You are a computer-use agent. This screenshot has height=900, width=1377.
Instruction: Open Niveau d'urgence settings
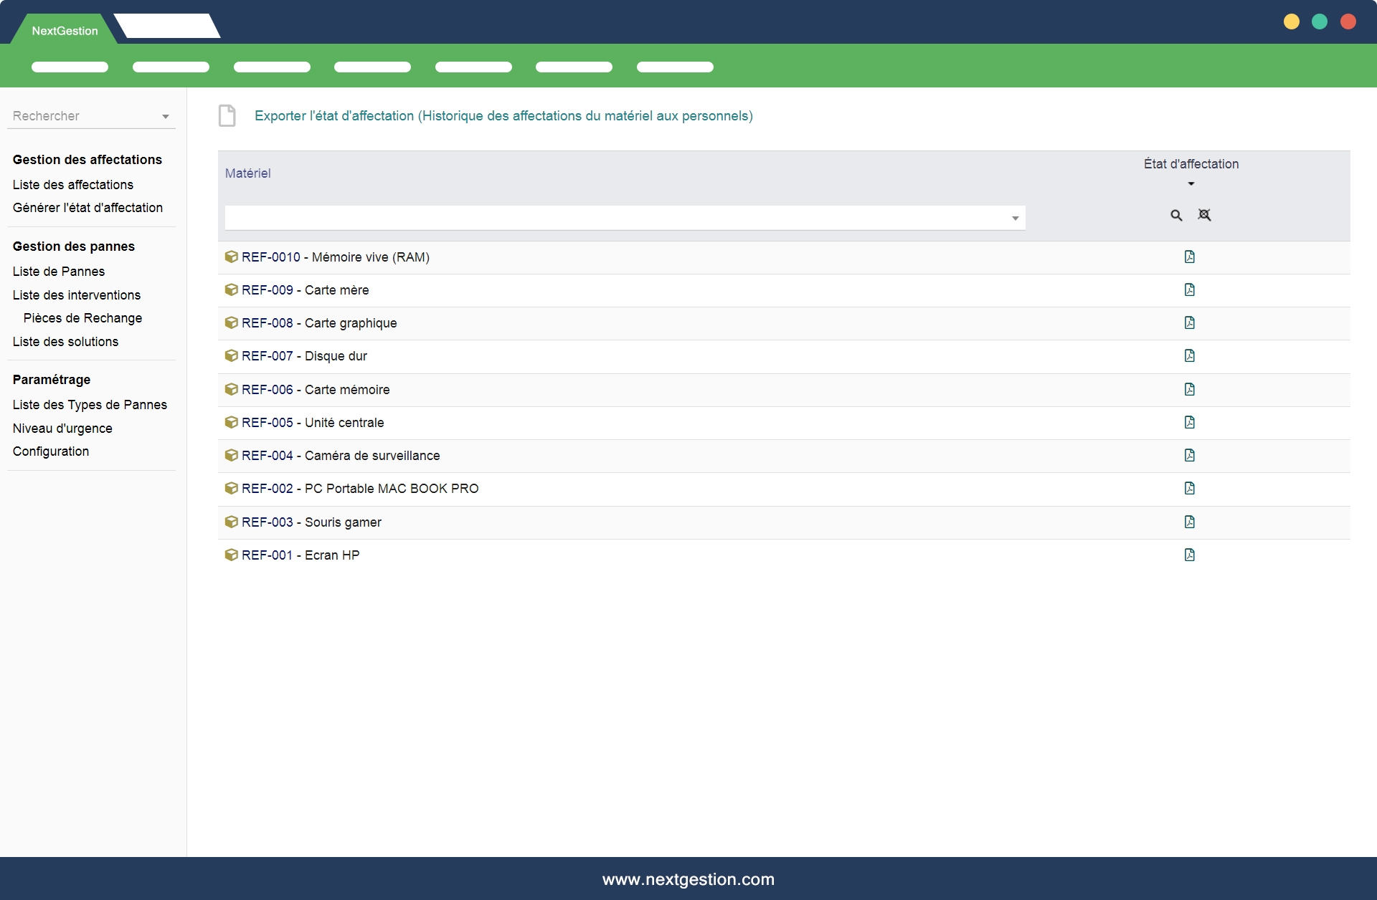pyautogui.click(x=62, y=429)
